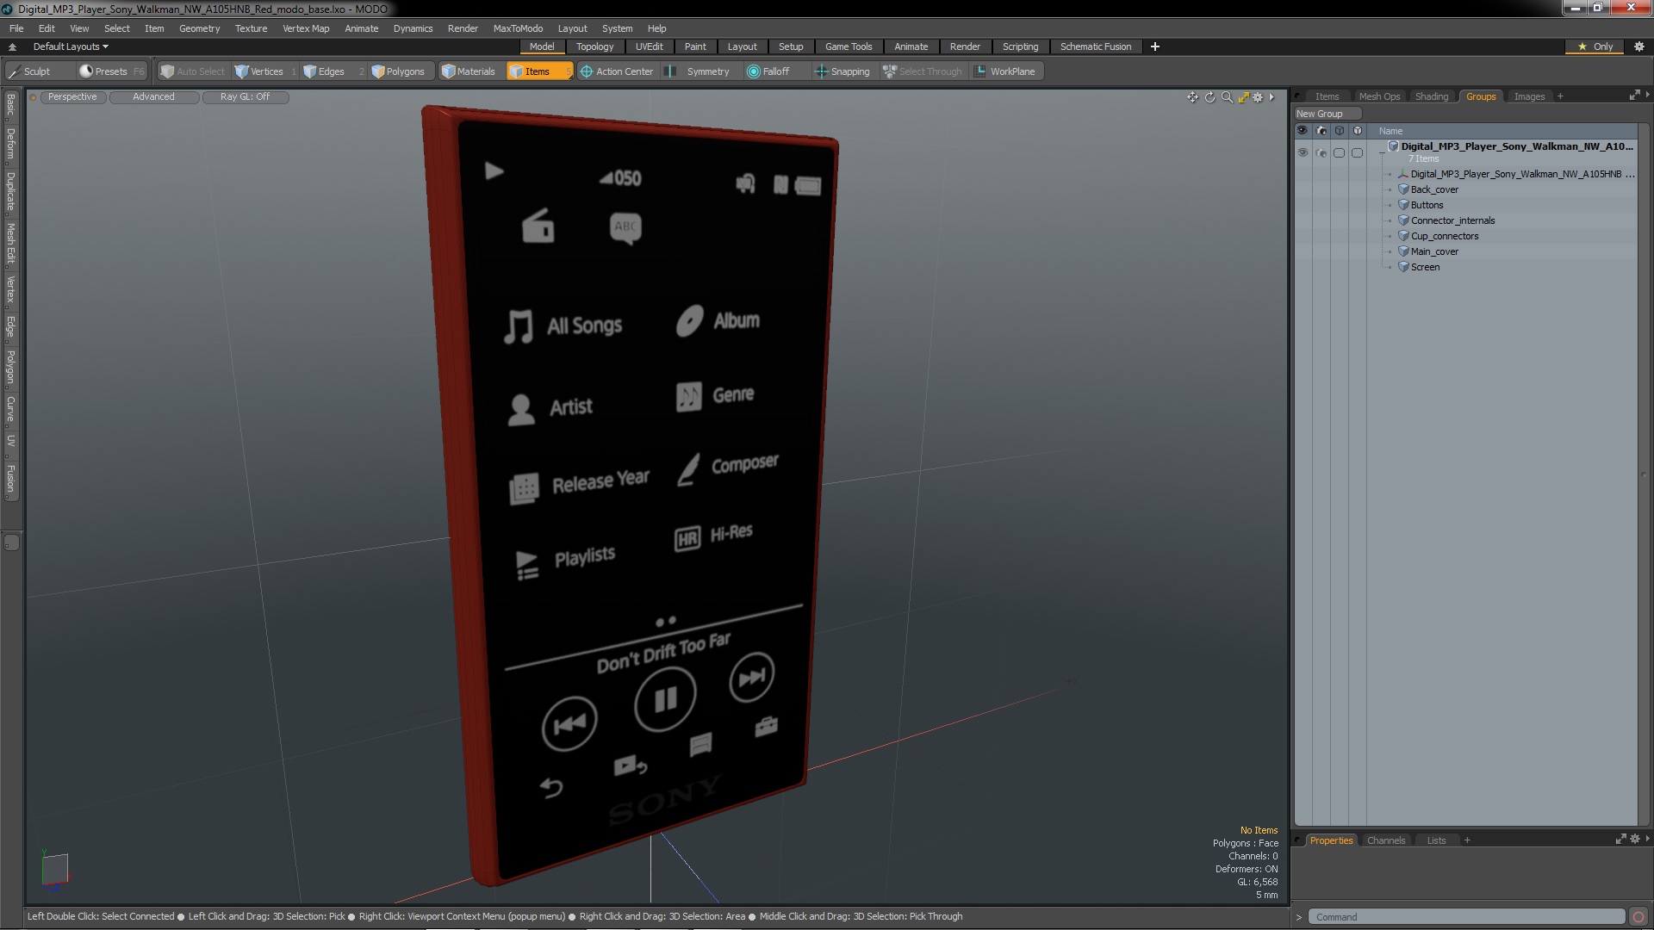Switch to the Shading tab
The height and width of the screenshot is (930, 1654).
(1432, 96)
